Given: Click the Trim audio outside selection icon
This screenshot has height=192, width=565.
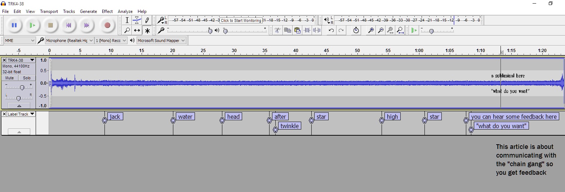Looking at the screenshot, I should point(307,31).
